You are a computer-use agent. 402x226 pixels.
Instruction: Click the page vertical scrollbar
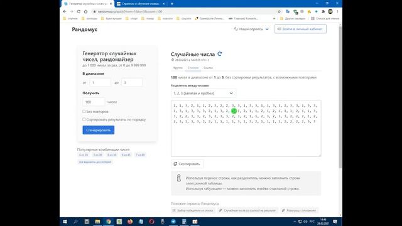340,97
